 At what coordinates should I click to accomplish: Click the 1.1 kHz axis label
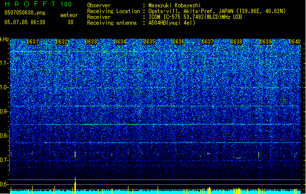[x=4, y=63]
